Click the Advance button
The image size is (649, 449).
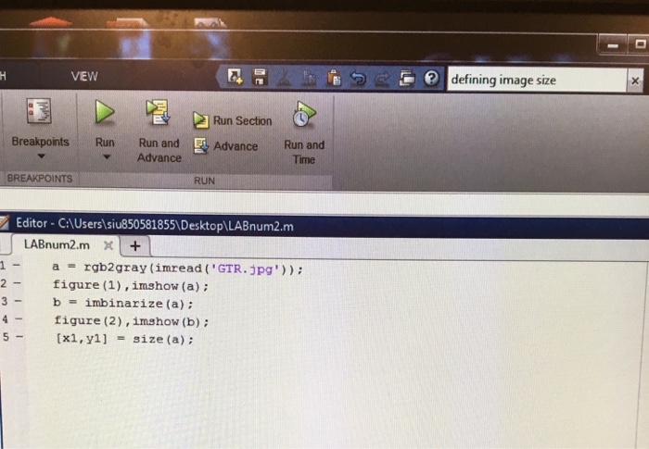point(226,146)
